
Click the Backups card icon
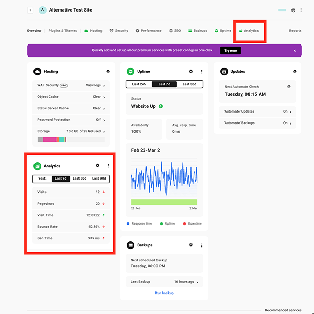point(130,245)
